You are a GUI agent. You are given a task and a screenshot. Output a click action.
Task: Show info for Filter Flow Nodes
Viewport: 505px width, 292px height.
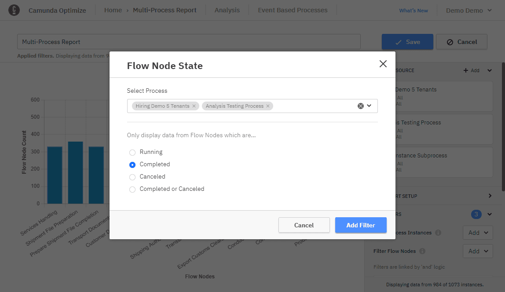pyautogui.click(x=422, y=251)
